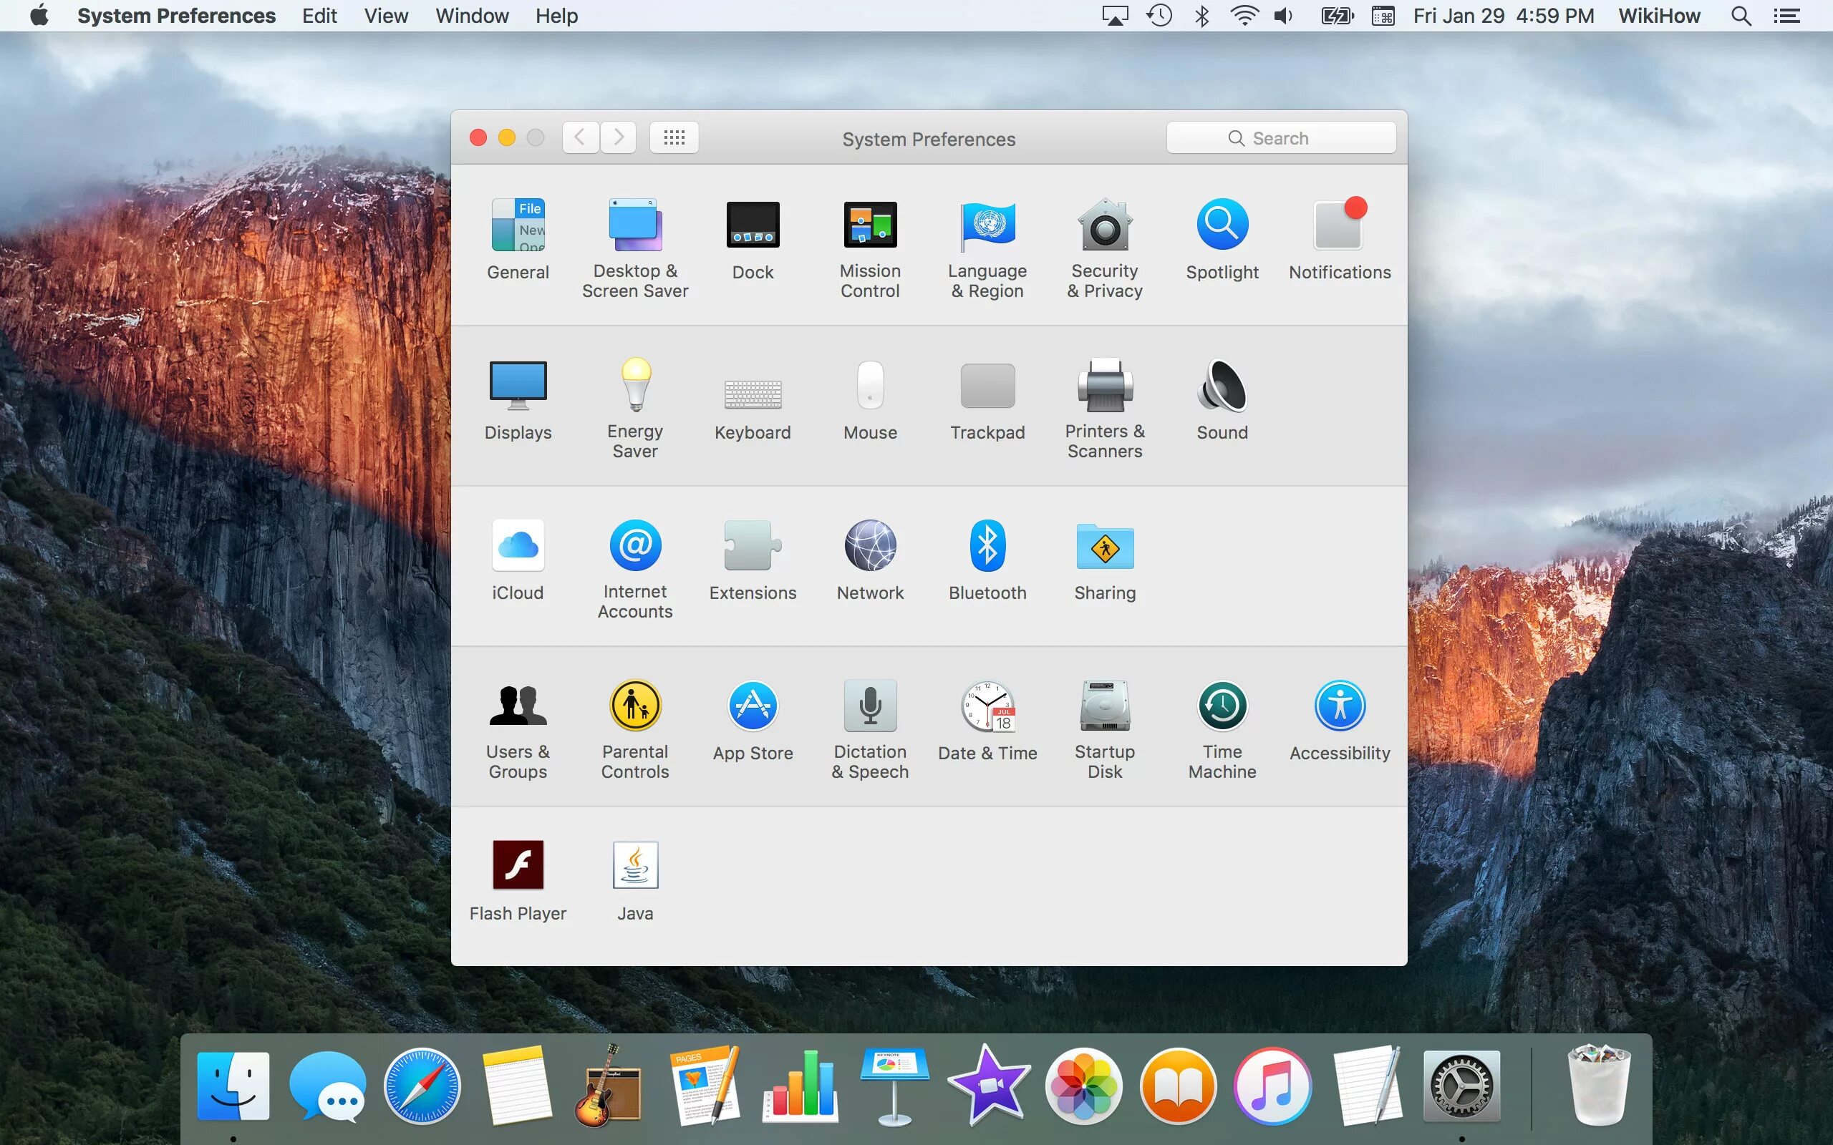Open Parental Controls preferences
Screen dimensions: 1833x1145
[634, 706]
